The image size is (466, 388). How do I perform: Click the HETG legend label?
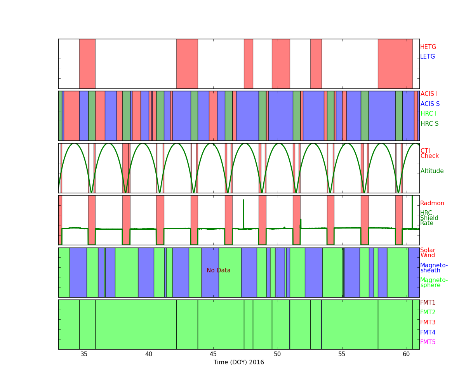(428, 47)
